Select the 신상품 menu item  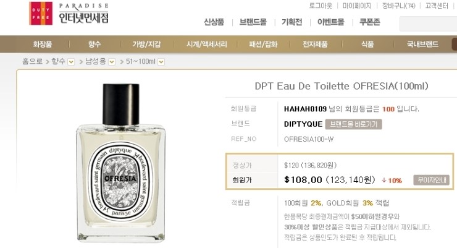[x=214, y=22]
